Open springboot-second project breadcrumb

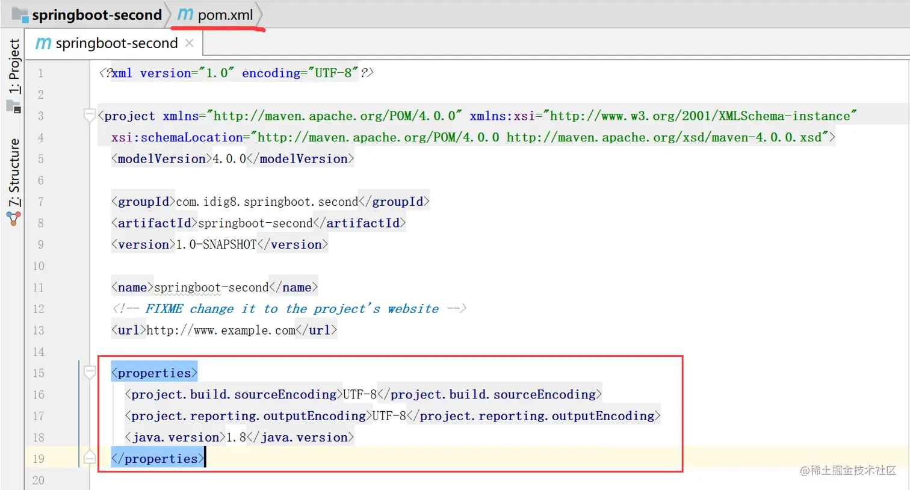coord(87,14)
